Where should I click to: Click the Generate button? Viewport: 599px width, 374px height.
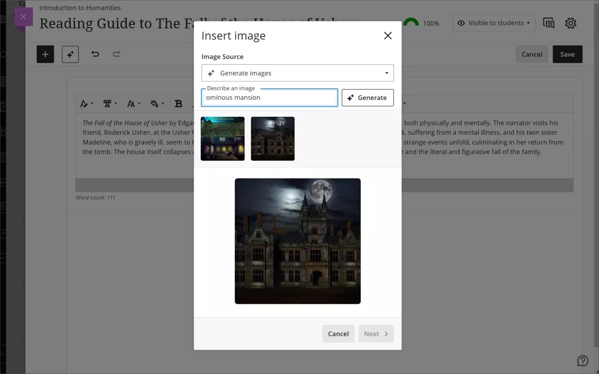(x=367, y=97)
